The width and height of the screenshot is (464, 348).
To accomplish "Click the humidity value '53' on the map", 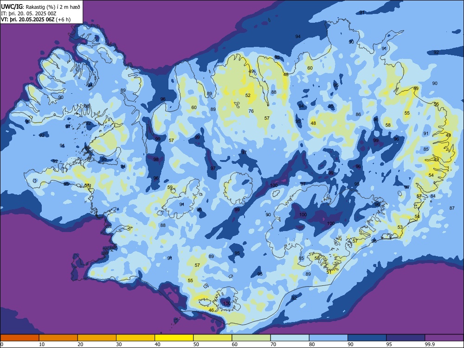I will coord(400,227).
